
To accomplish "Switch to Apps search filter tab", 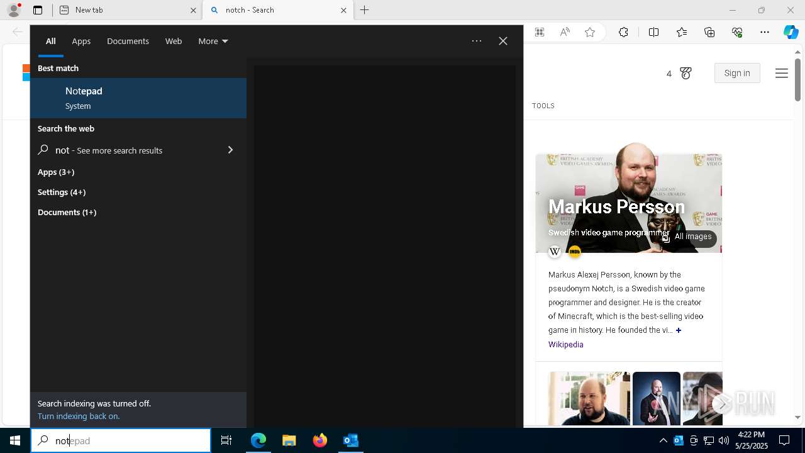I will (81, 41).
